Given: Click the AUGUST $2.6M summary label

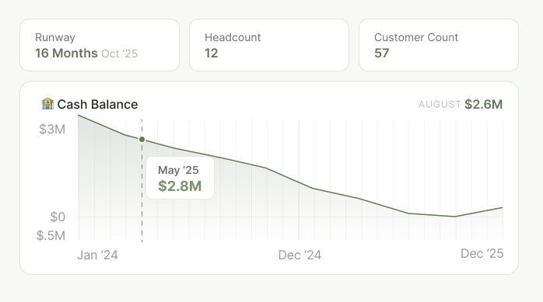Looking at the screenshot, I should click(461, 104).
